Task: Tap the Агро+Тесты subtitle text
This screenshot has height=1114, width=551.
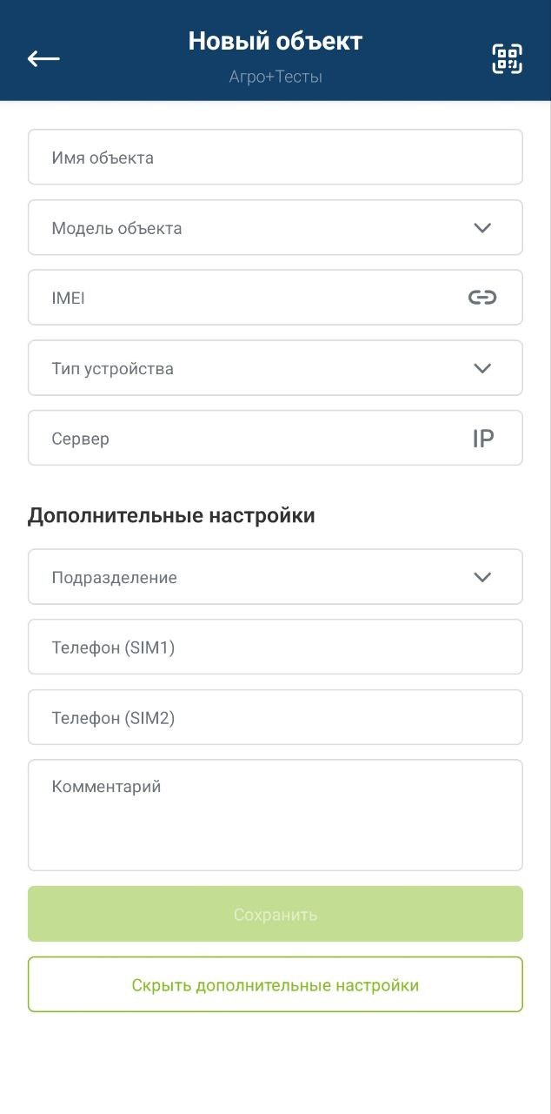Action: [275, 77]
